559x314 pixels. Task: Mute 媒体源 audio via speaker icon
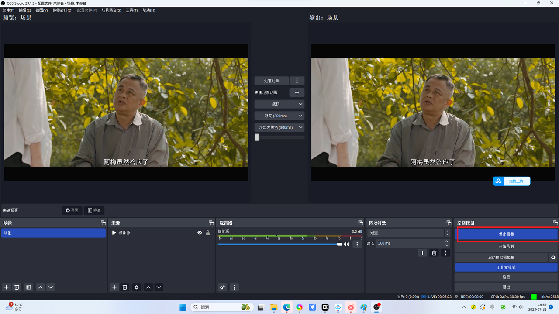pos(347,244)
